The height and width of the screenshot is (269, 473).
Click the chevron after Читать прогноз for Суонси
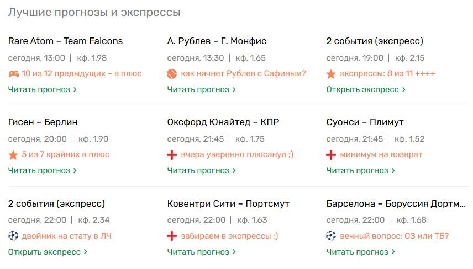pos(393,171)
